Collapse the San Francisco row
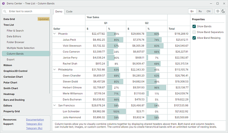Viewport: 228px width, 133px height. click(55, 105)
